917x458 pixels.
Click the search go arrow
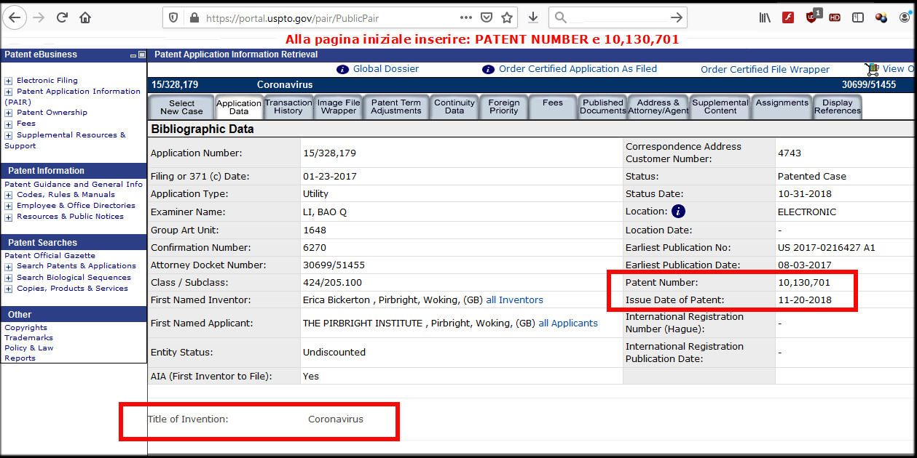(x=676, y=17)
